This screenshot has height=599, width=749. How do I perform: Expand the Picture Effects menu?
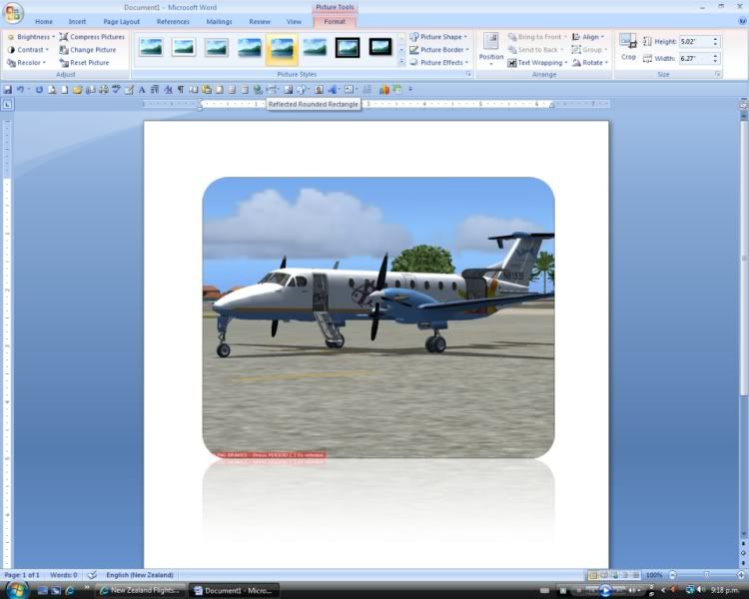(440, 63)
